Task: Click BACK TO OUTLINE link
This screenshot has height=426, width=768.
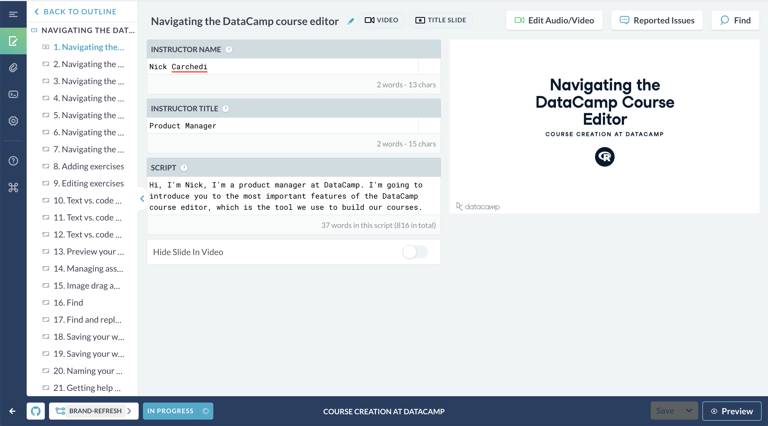Action: click(x=75, y=12)
